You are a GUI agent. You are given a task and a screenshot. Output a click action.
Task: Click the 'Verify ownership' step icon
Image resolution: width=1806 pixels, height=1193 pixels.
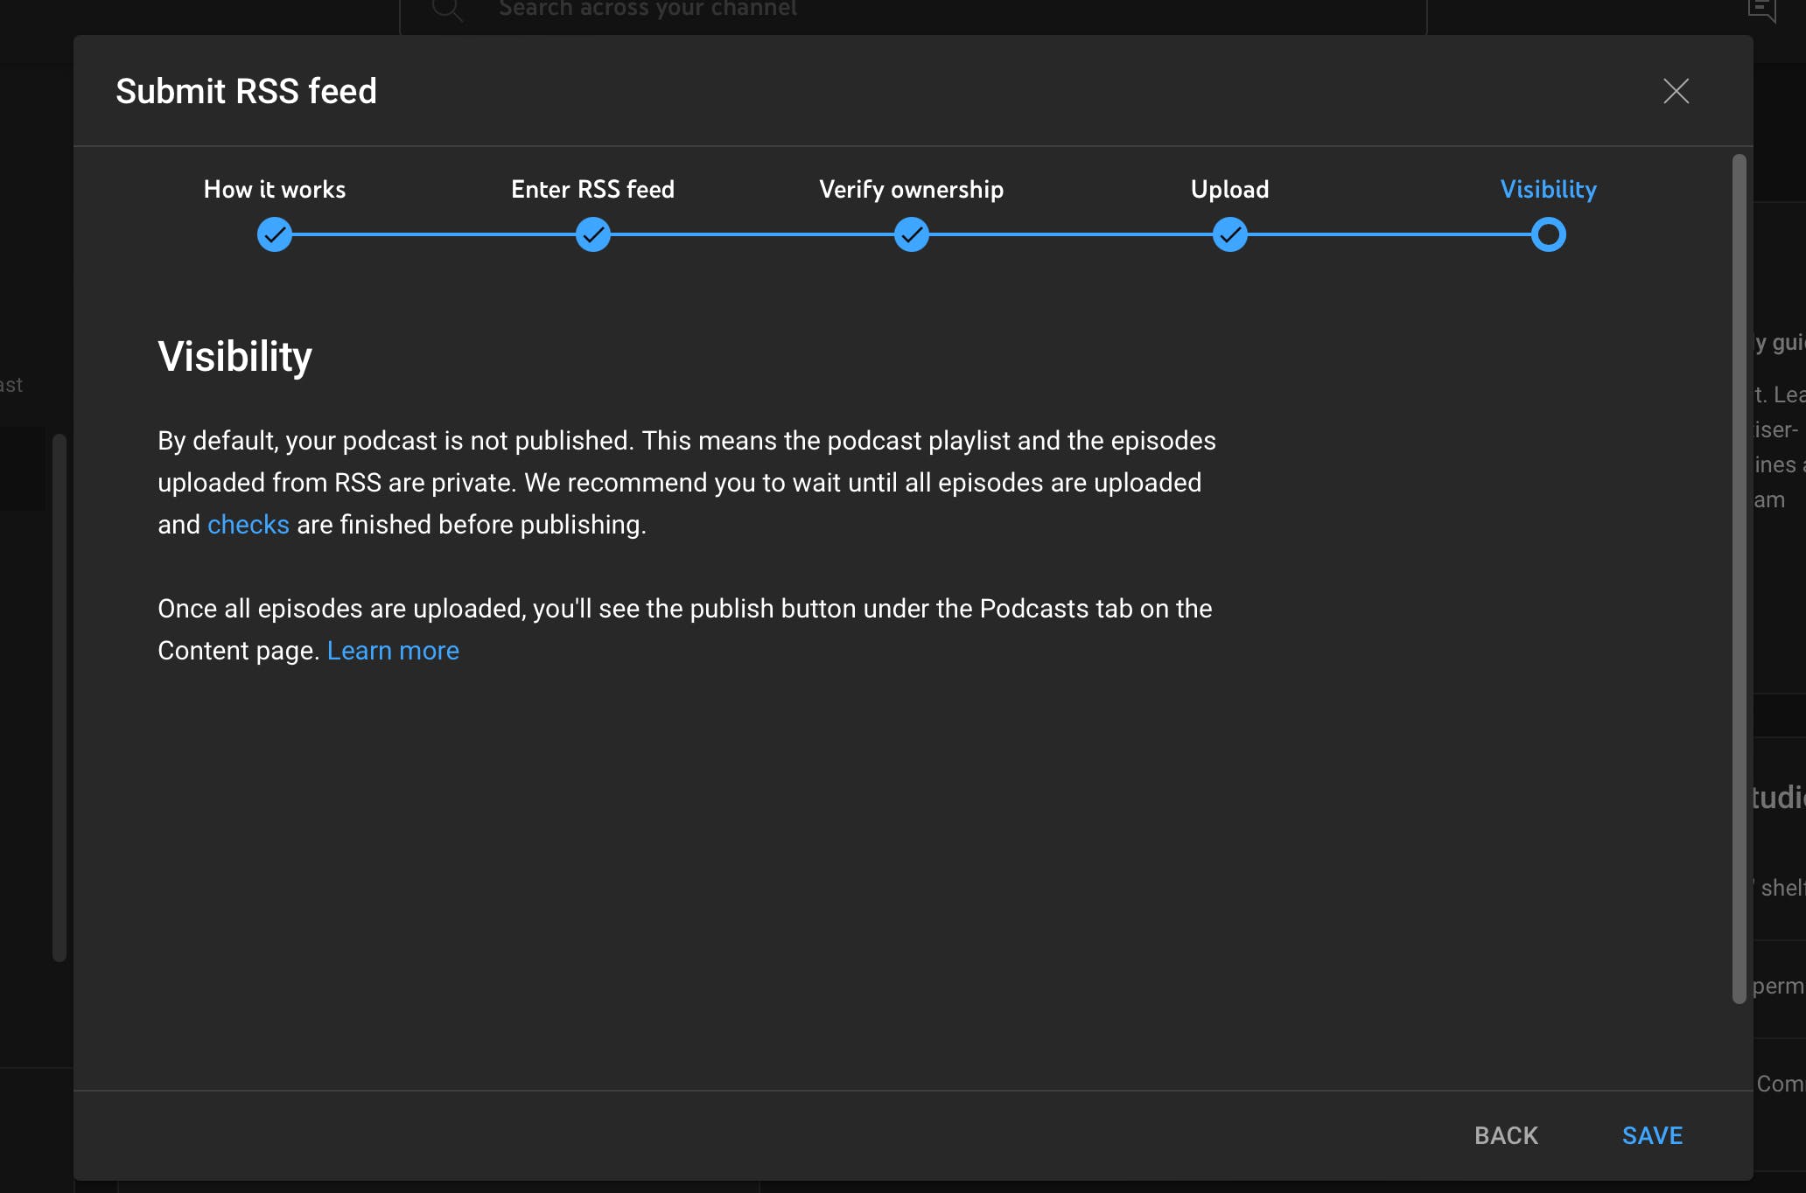[x=911, y=234]
